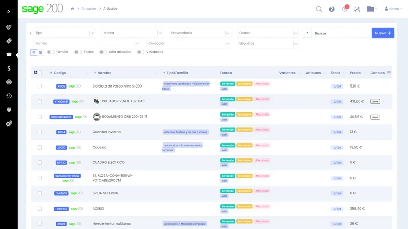
Task: Open the Tipo filter dropdown
Action: [x=64, y=33]
